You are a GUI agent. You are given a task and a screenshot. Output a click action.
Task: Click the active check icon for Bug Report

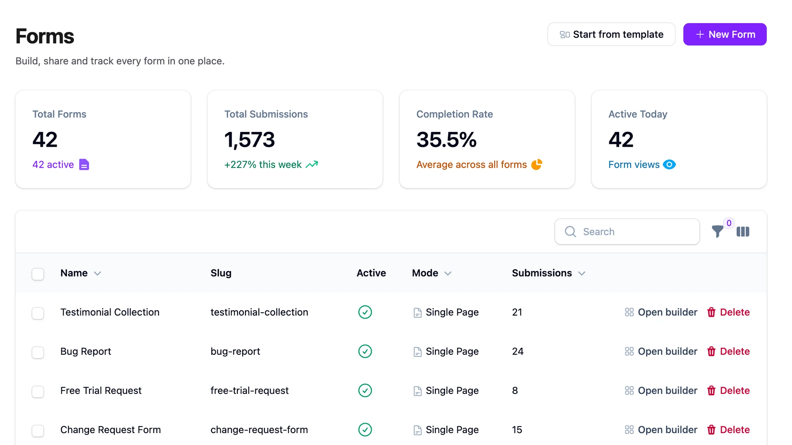(x=365, y=351)
